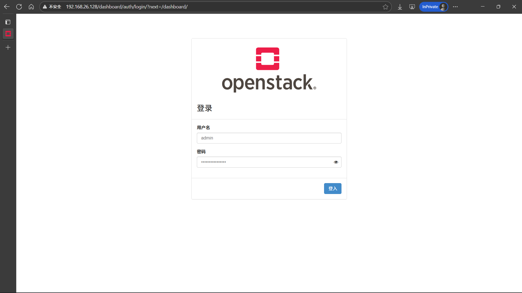Click the screenshot capture toolbar icon

point(412,7)
